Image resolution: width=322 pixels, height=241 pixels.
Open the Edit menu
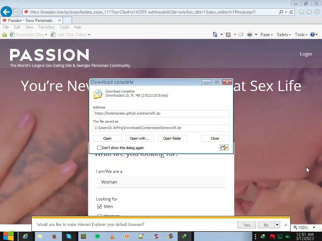pyautogui.click(x=17, y=27)
